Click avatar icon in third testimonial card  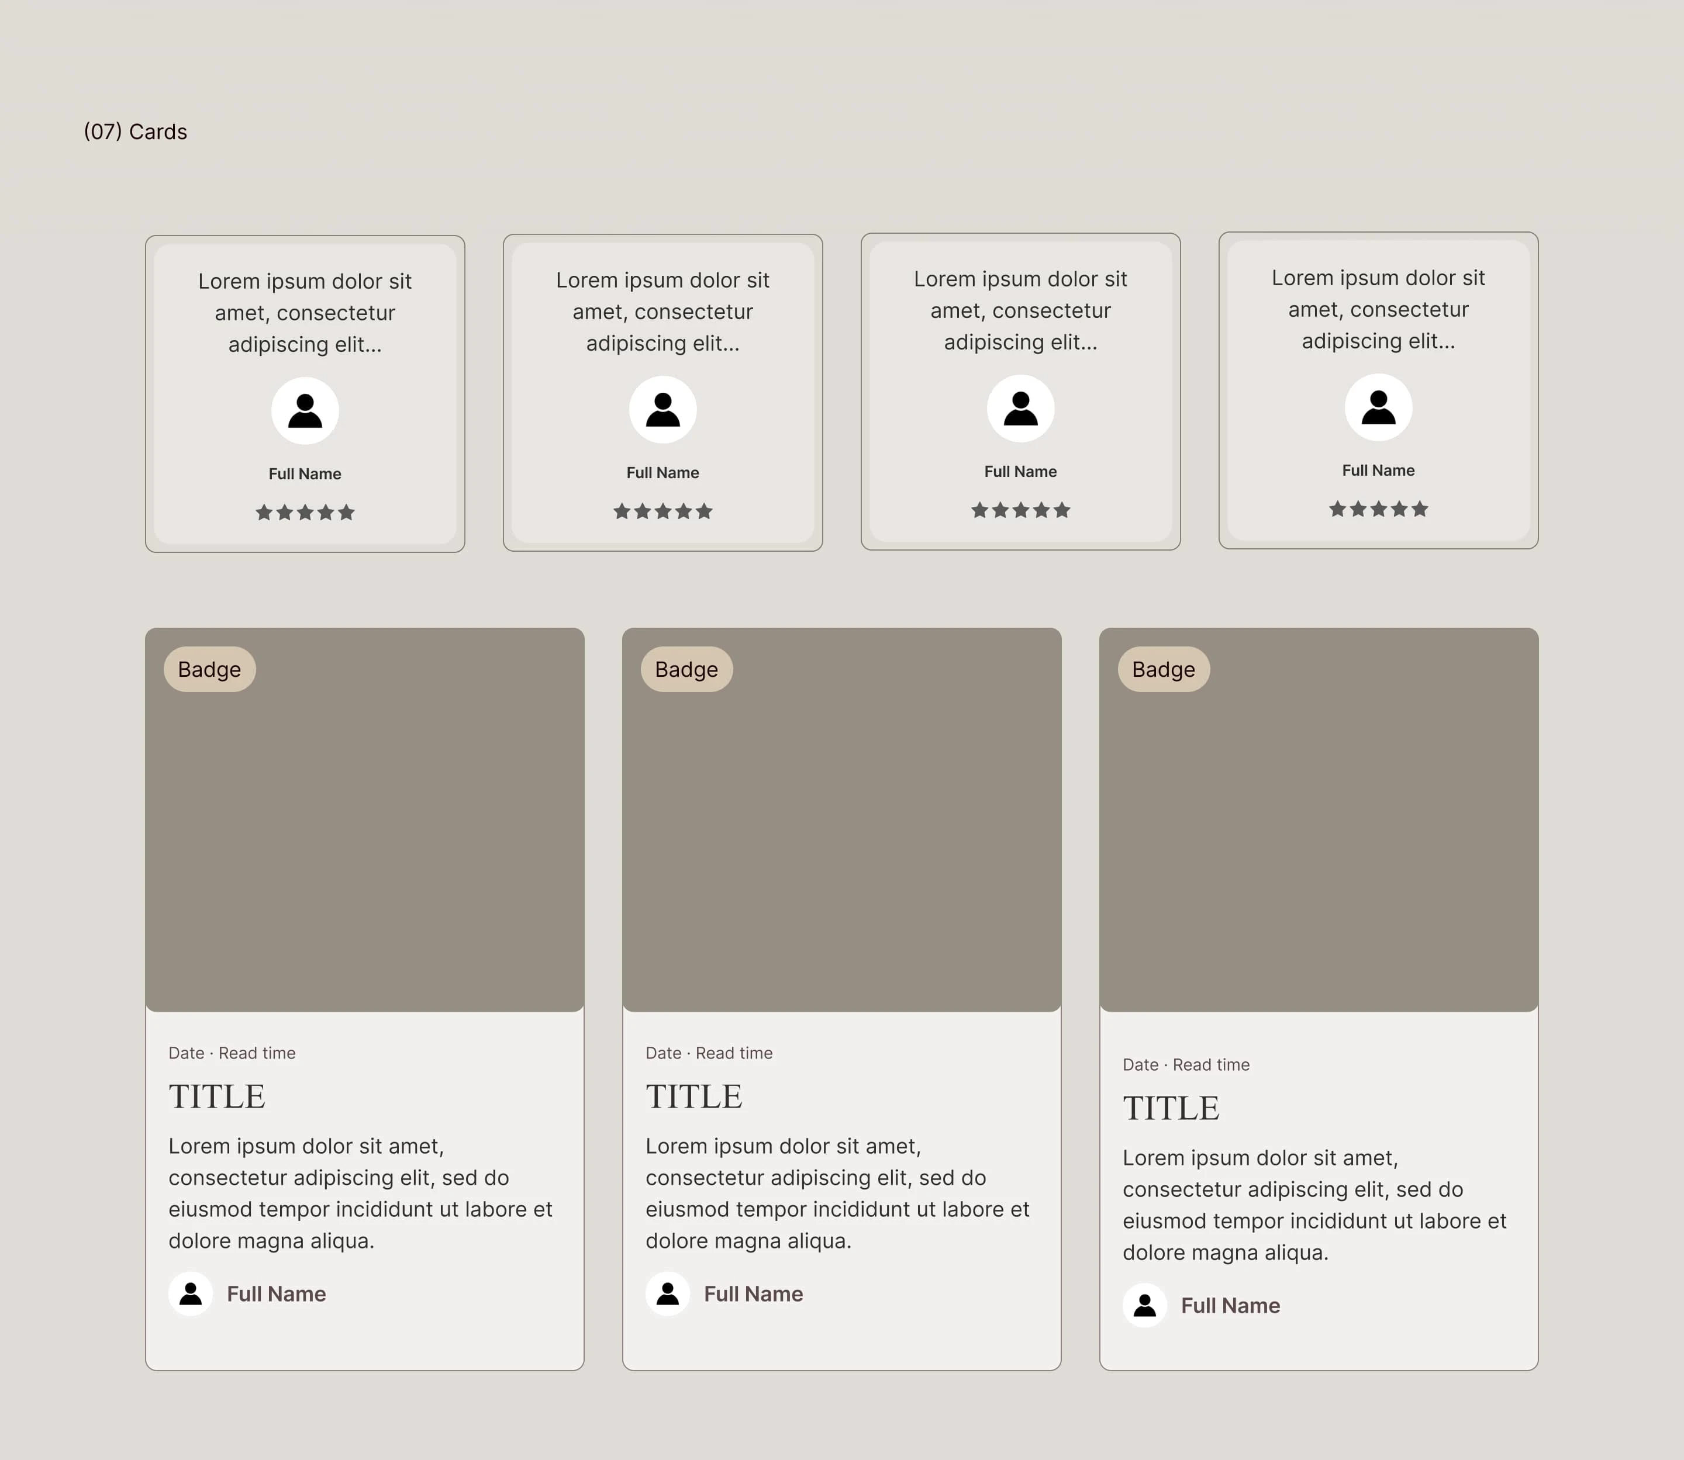click(x=1020, y=408)
